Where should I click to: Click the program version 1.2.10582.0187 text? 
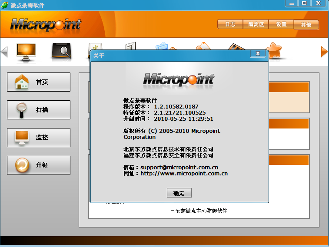point(176,107)
